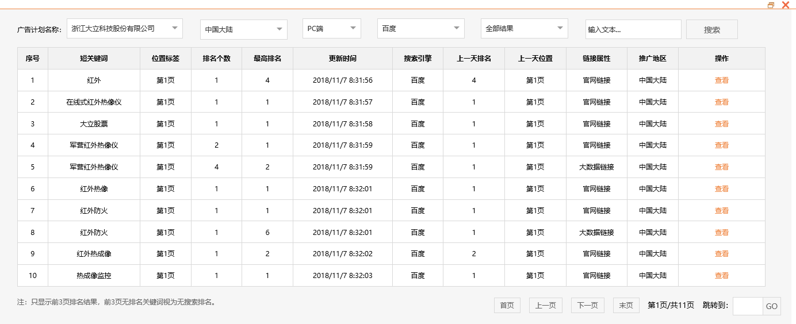Screen dimensions: 796x324
Task: Open the 全部结果 results dropdown
Action: point(525,28)
